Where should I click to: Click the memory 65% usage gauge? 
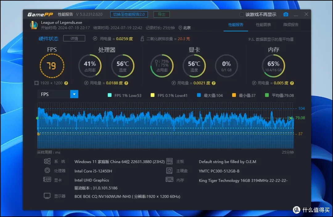[273, 66]
